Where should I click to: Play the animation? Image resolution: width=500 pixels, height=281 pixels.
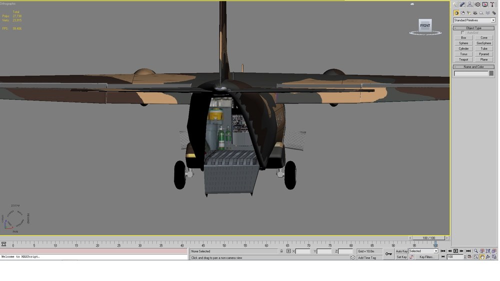[455, 251]
